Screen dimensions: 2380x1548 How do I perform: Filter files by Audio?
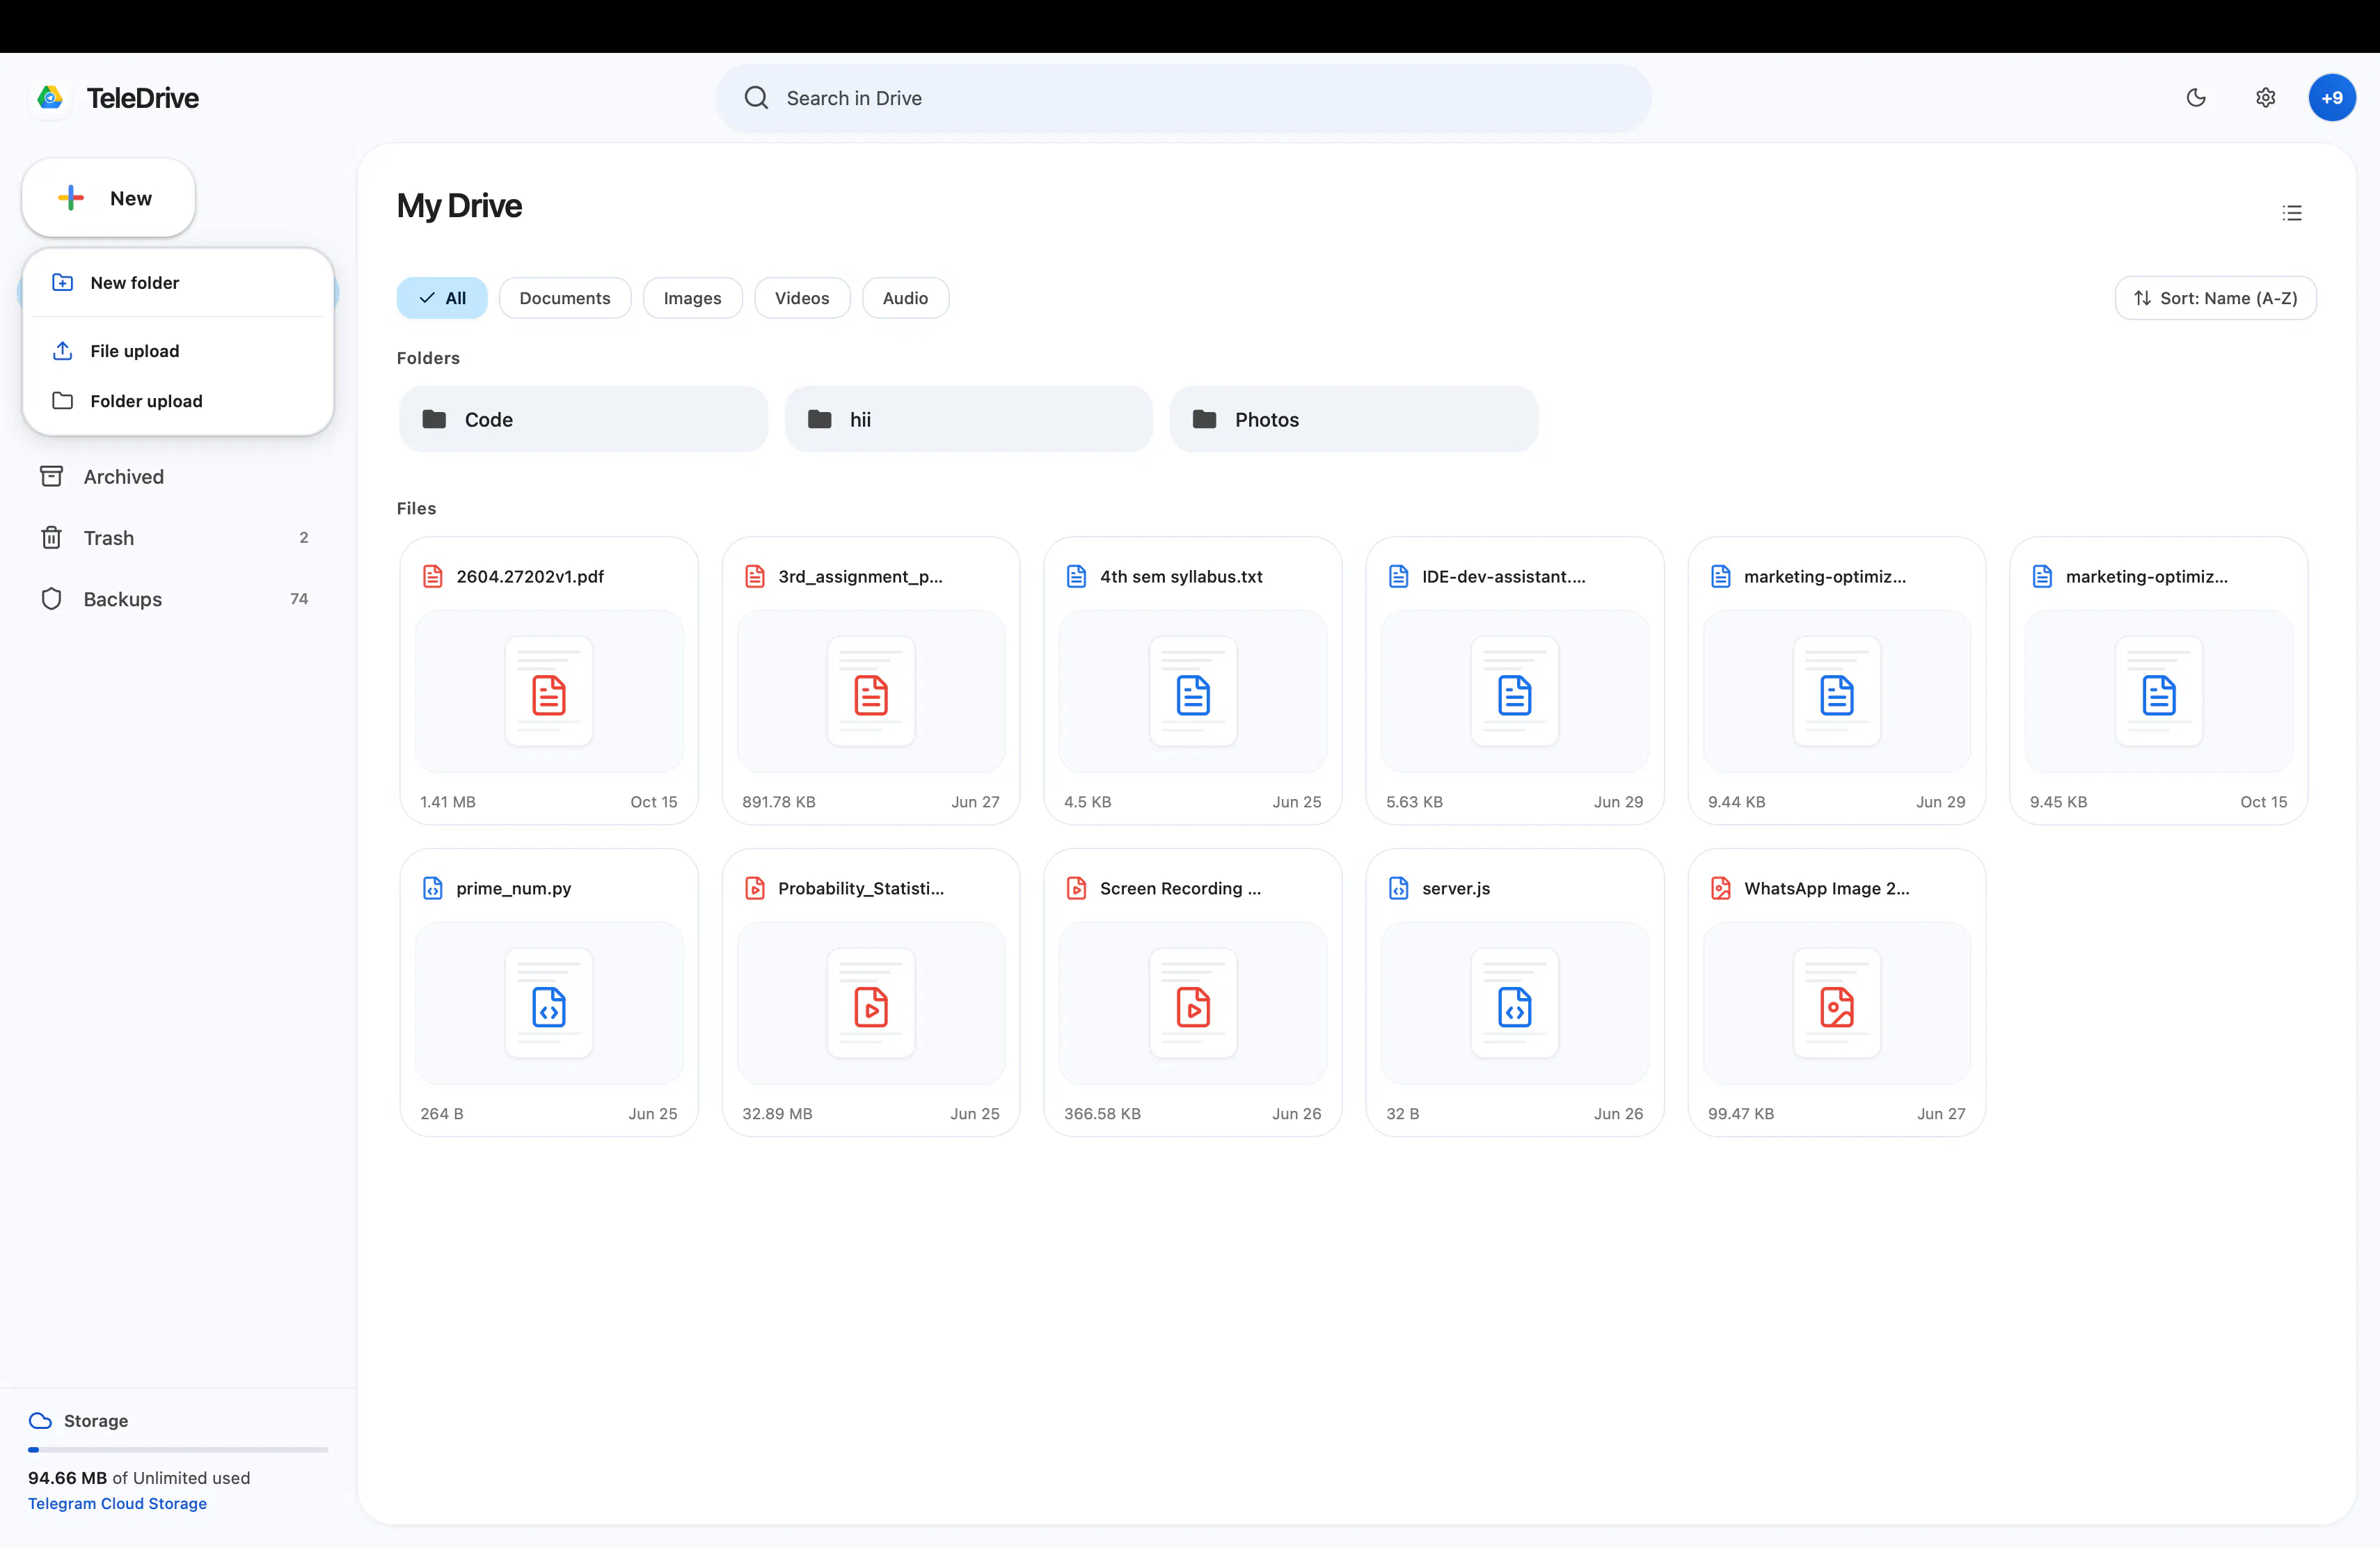point(905,298)
